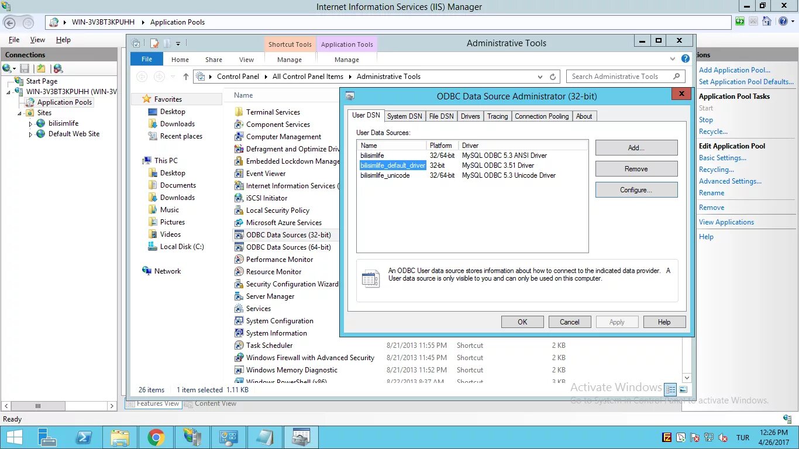799x449 pixels.
Task: Select the Services shortcut icon
Action: click(239, 309)
